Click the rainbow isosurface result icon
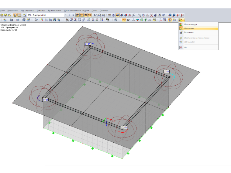Screen dimensions: 231x173 [138, 20]
